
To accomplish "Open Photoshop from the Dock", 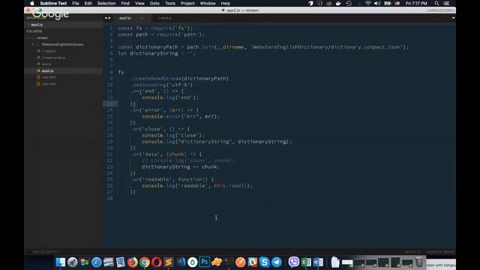I will [205, 262].
